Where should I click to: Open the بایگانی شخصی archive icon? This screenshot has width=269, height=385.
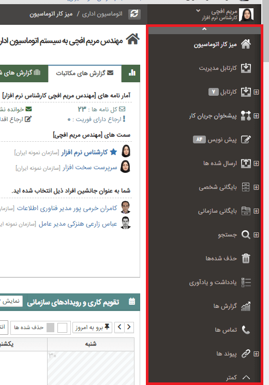[x=246, y=187]
